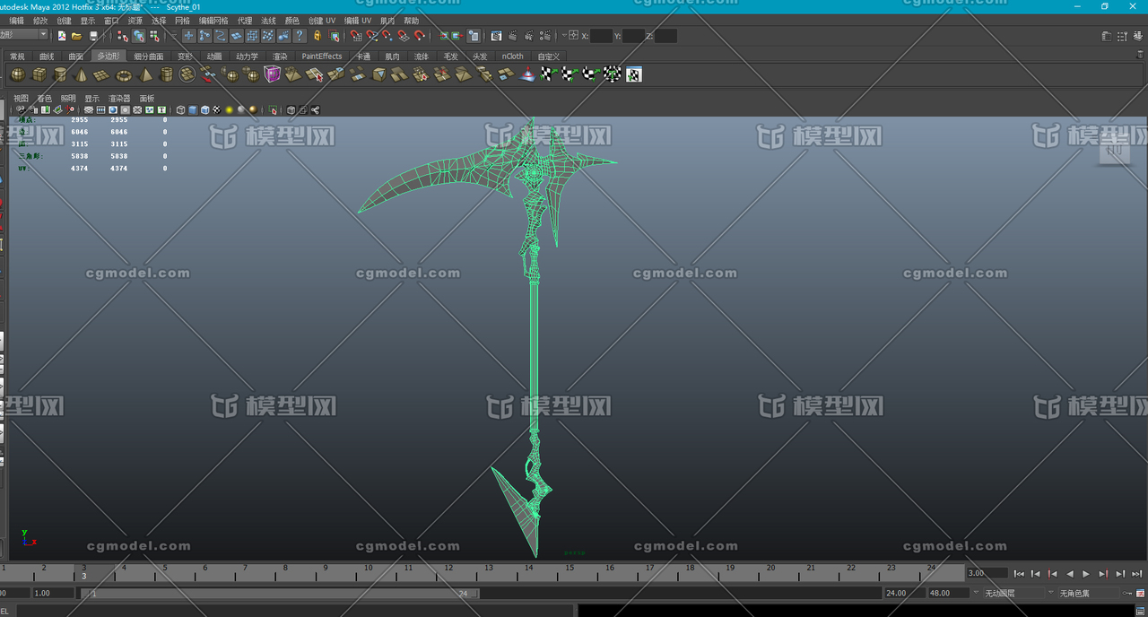Screen dimensions: 1148x617
Task: Open the viewport 照明 panel menu
Action: pos(68,98)
